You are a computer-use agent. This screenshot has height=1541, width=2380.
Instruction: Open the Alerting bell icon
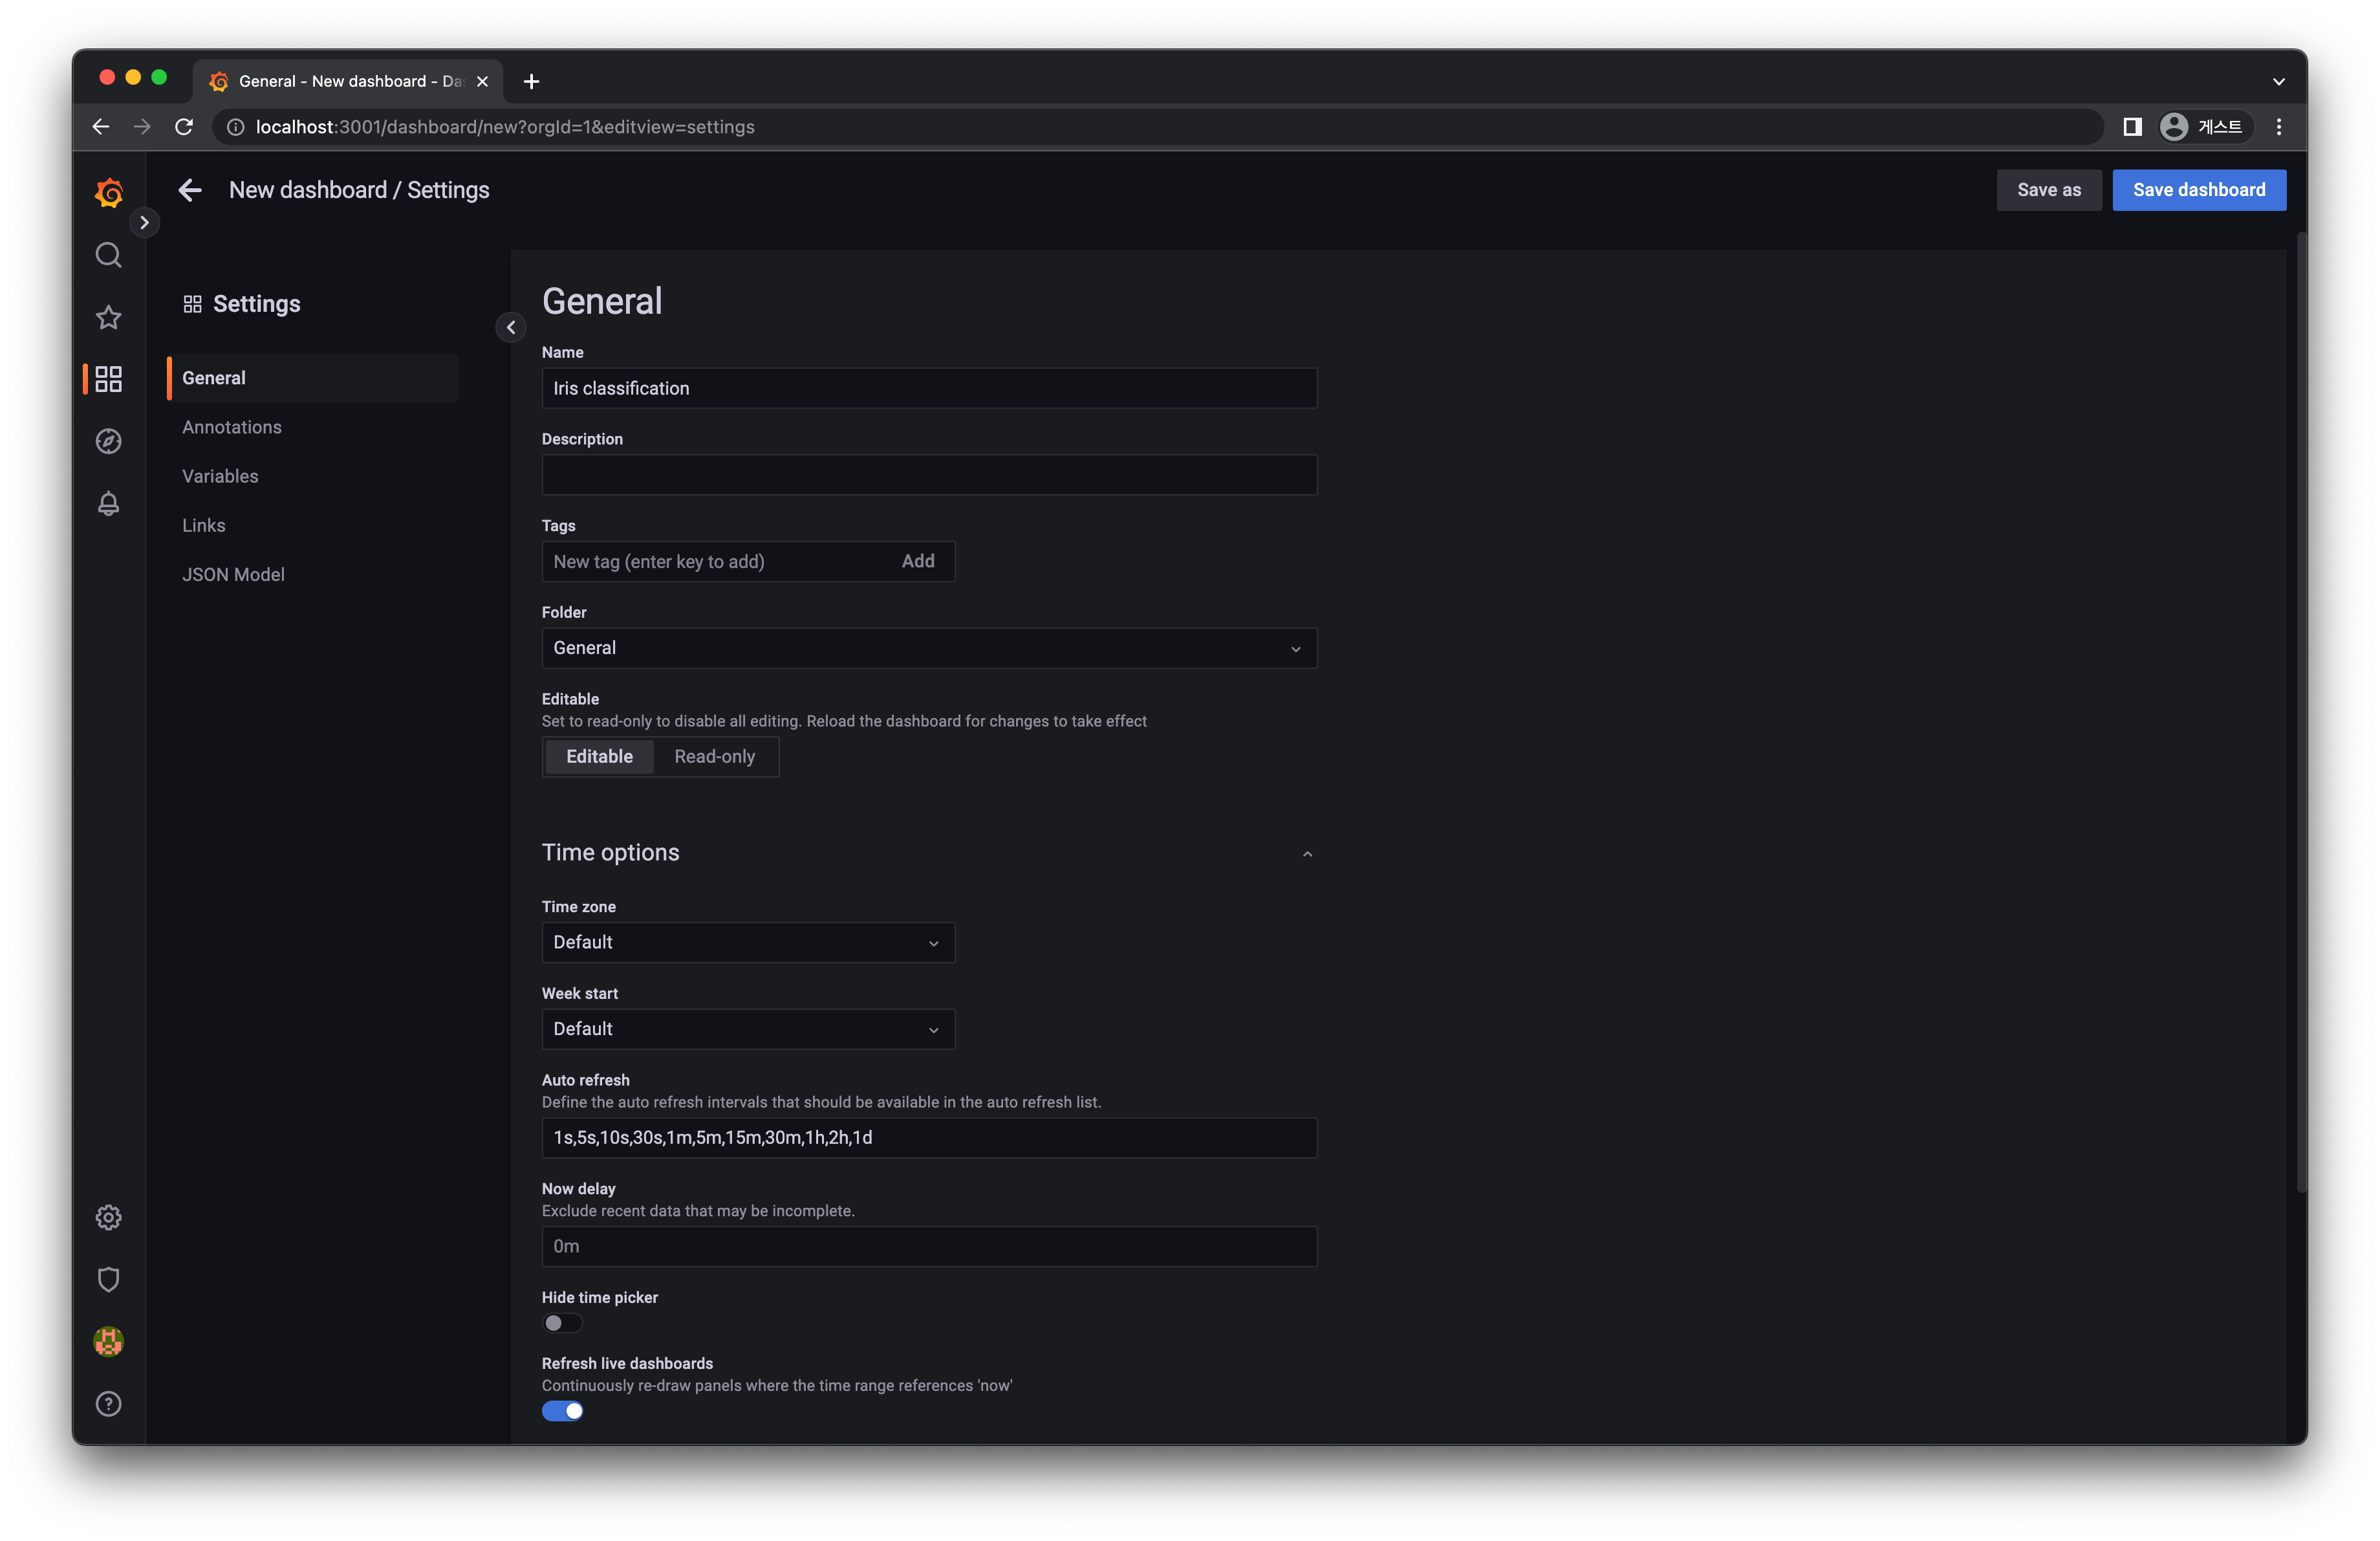point(109,503)
